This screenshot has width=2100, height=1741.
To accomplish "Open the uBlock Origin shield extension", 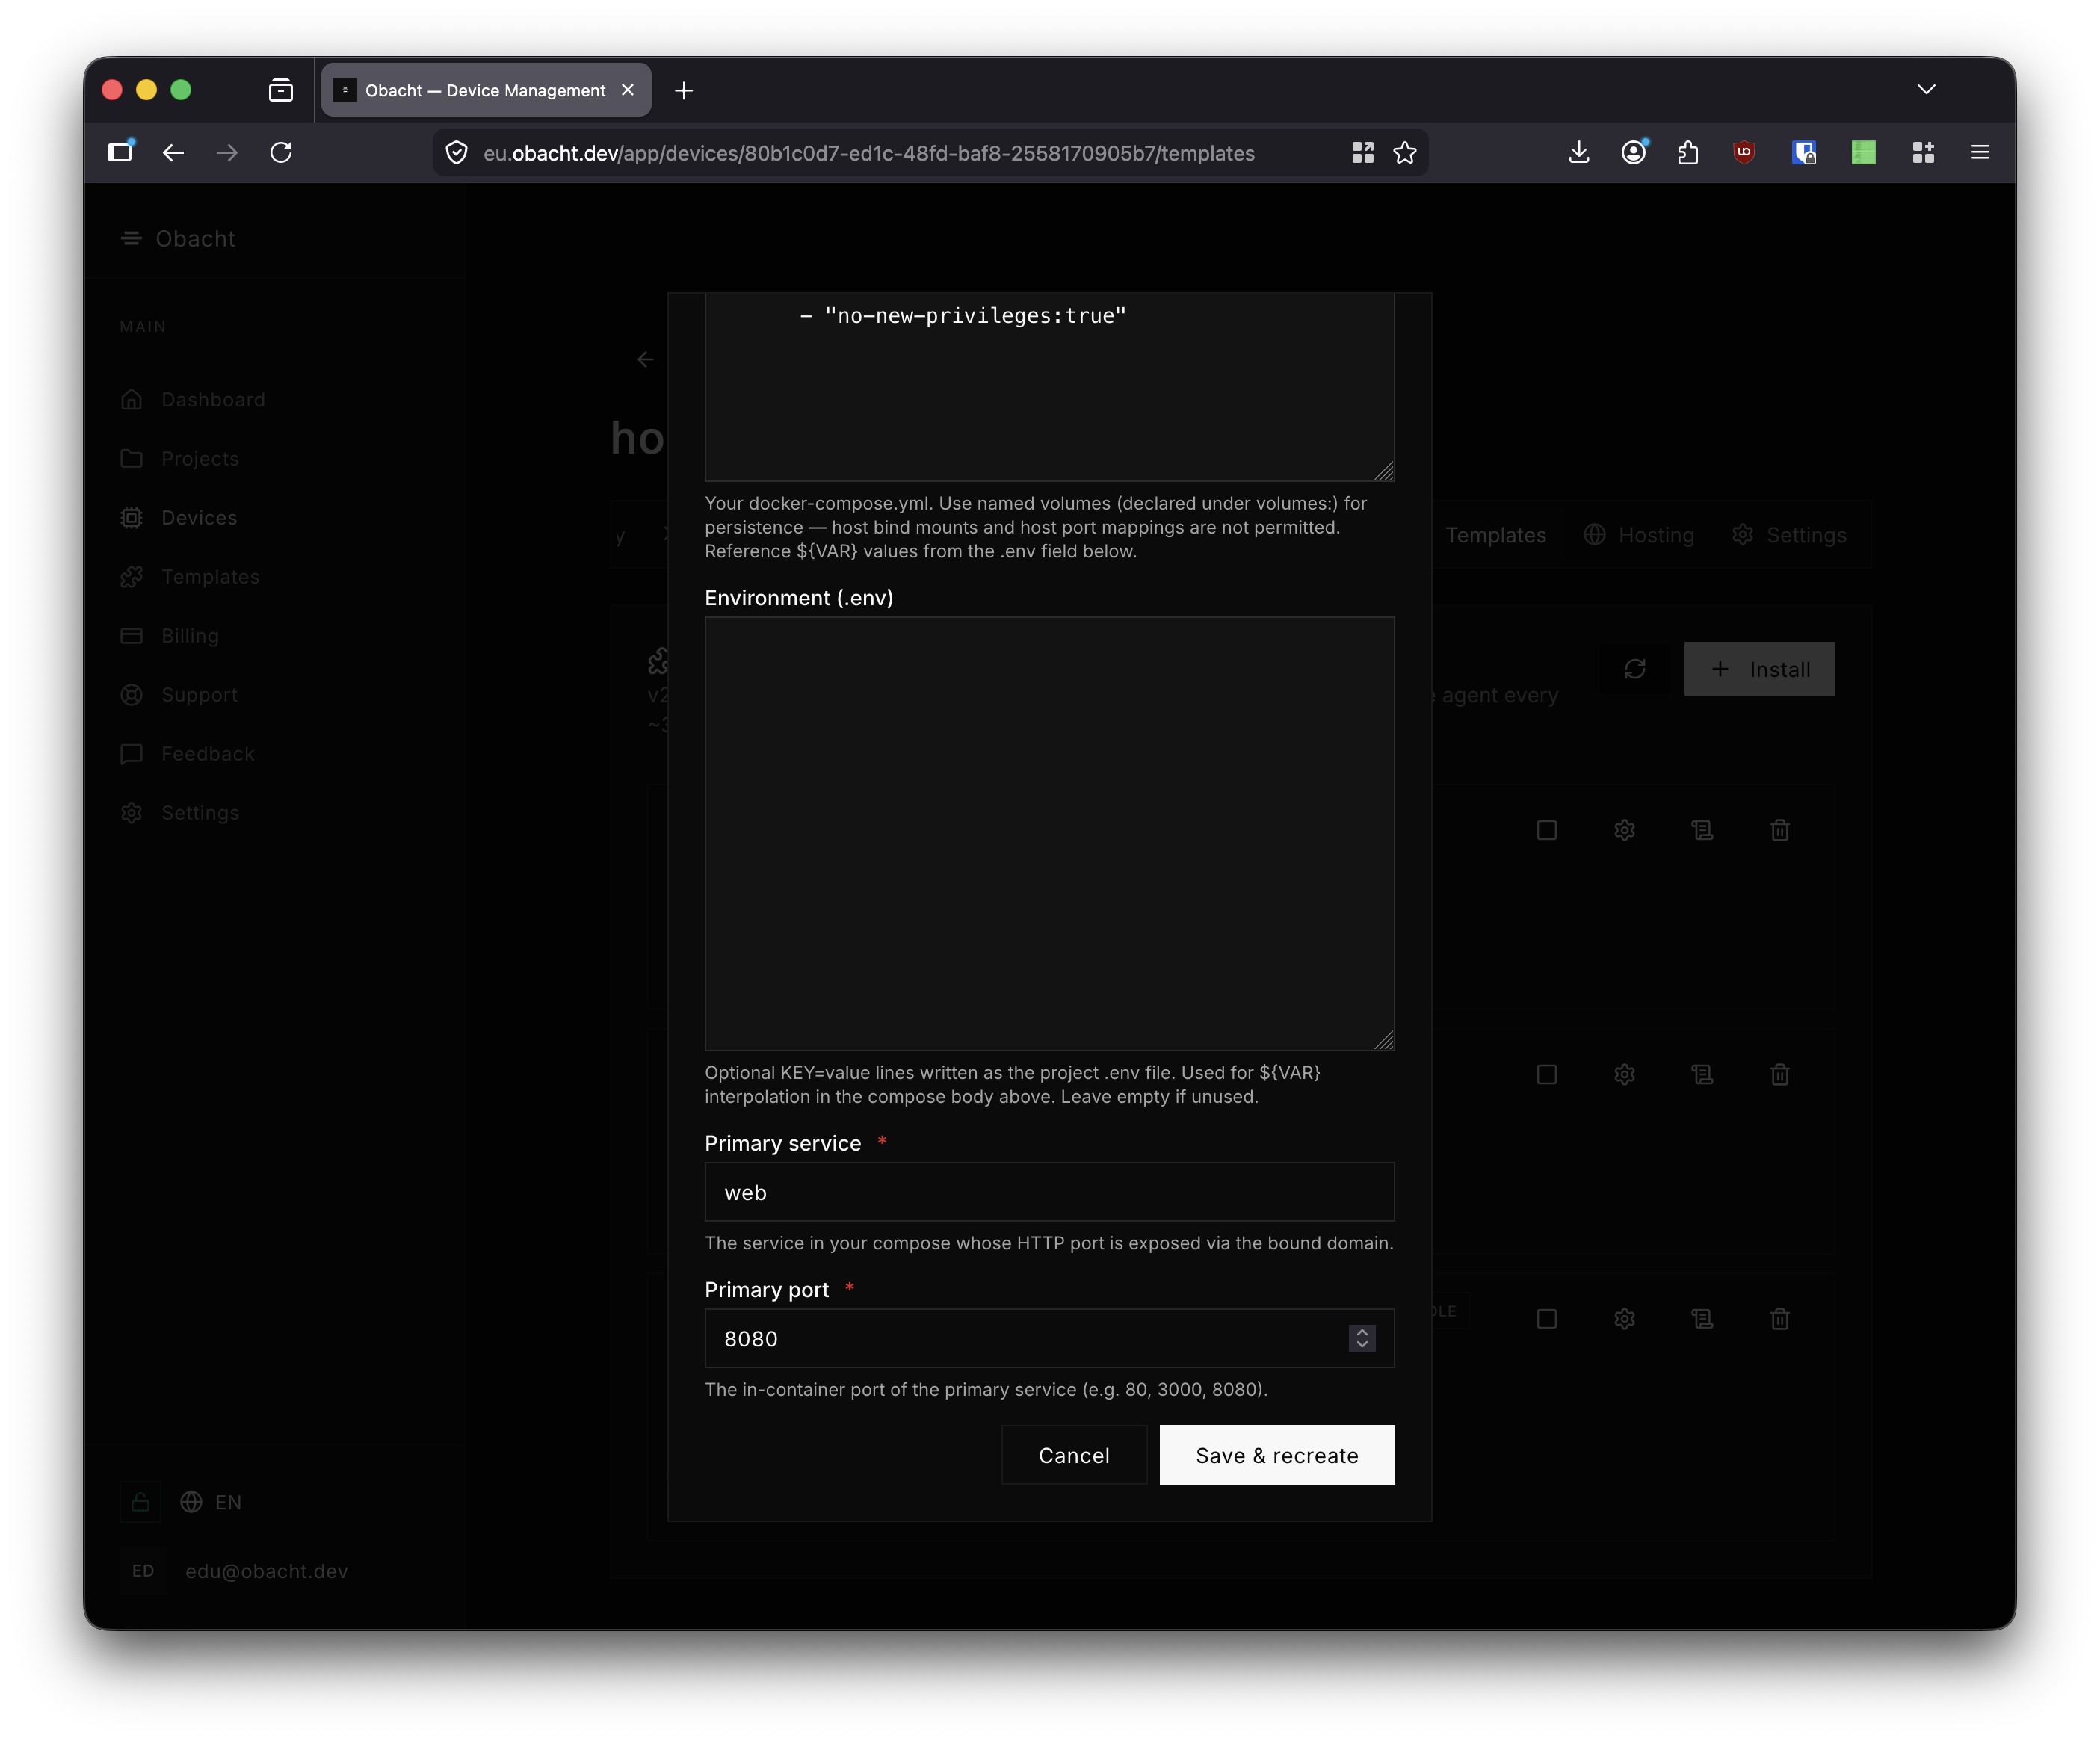I will [1744, 152].
